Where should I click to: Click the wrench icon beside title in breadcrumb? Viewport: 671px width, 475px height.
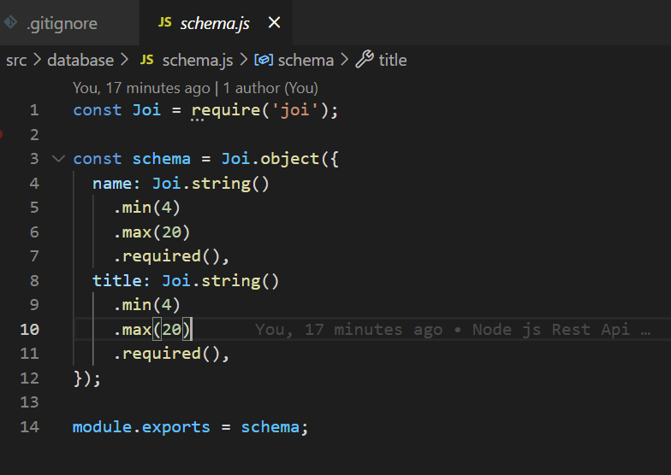(364, 60)
